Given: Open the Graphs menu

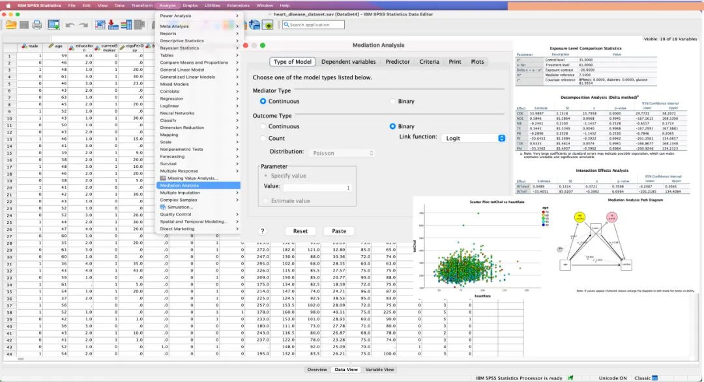Looking at the screenshot, I should click(190, 5).
